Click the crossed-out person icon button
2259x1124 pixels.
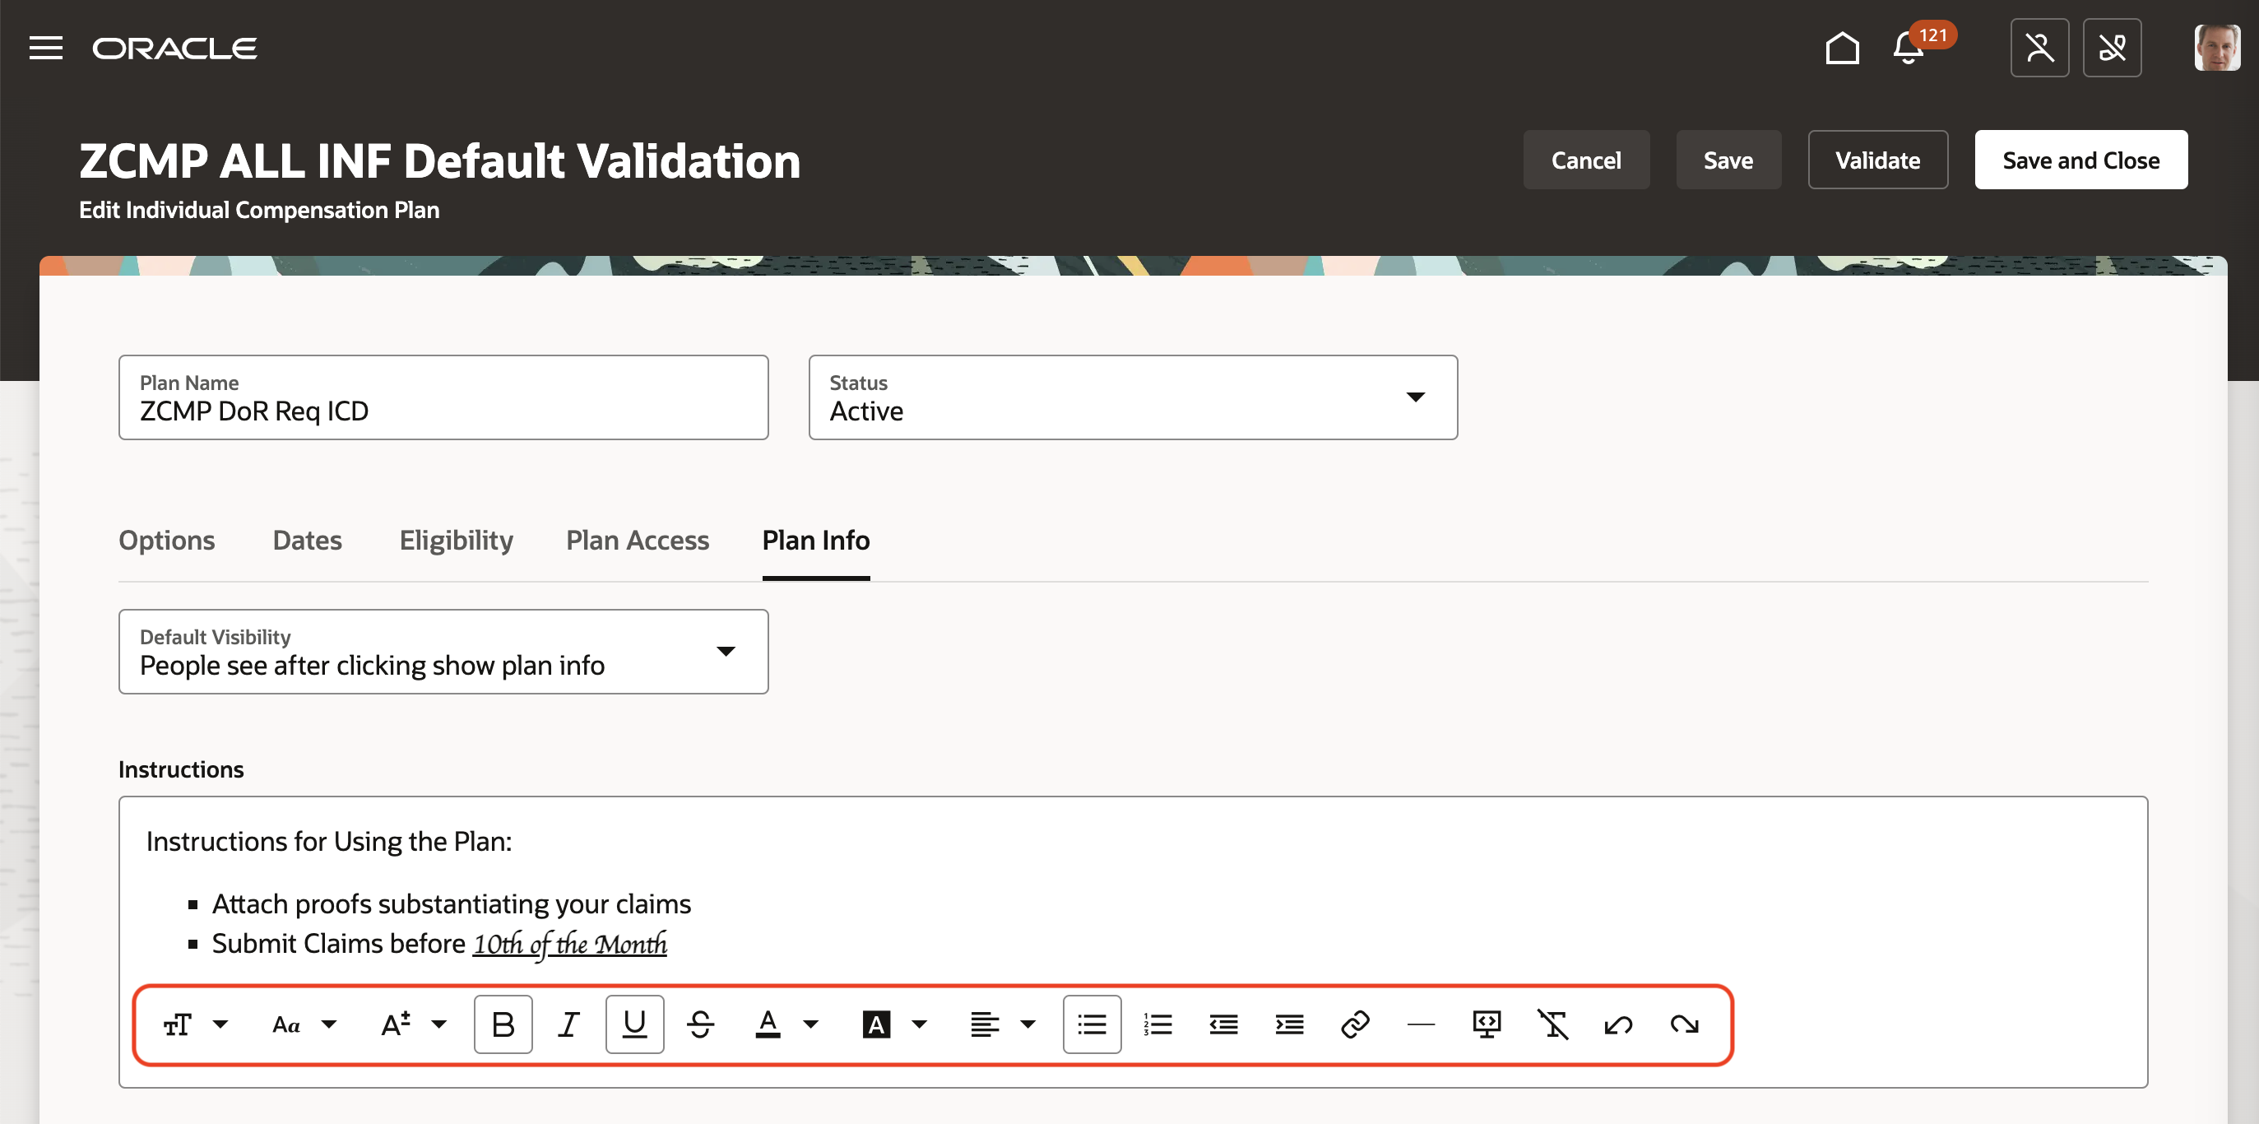(x=2039, y=49)
